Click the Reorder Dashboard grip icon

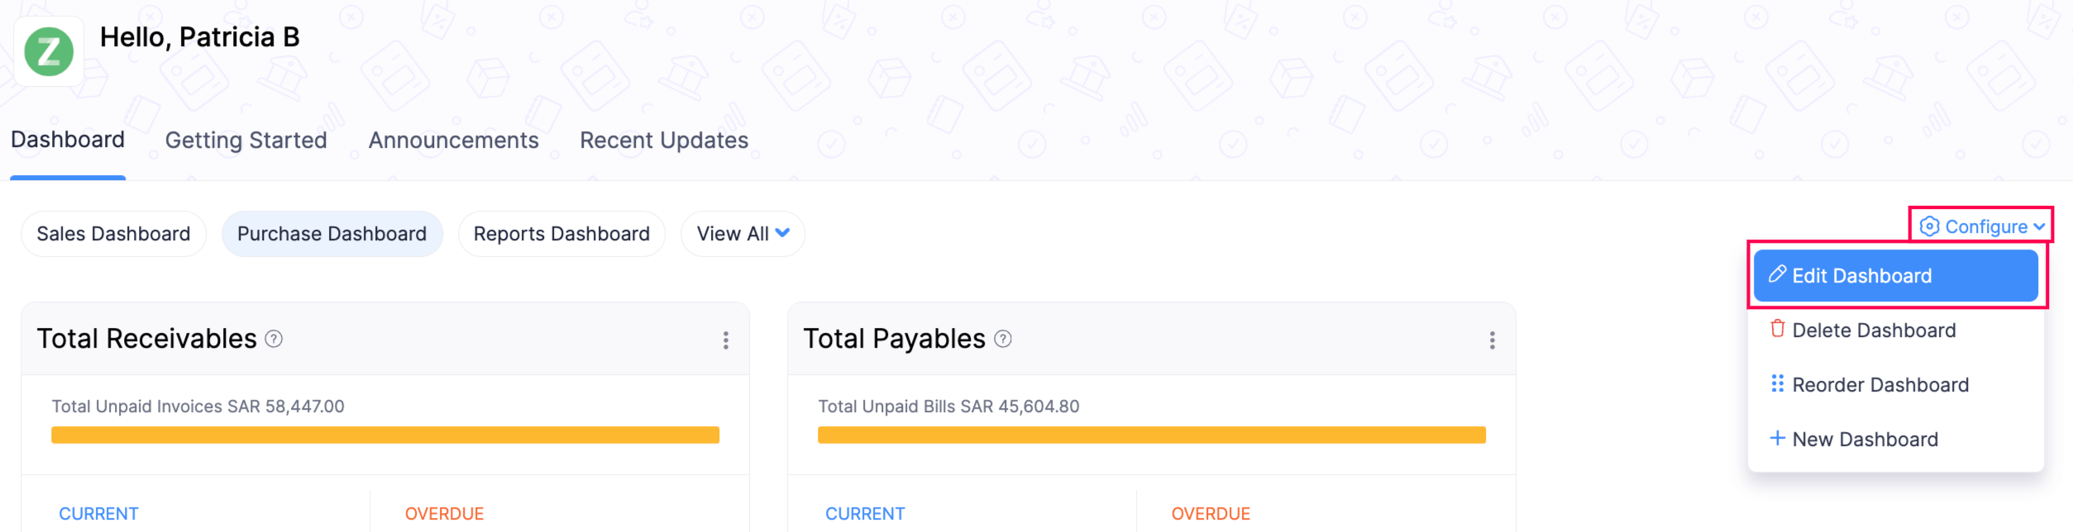click(x=1777, y=383)
